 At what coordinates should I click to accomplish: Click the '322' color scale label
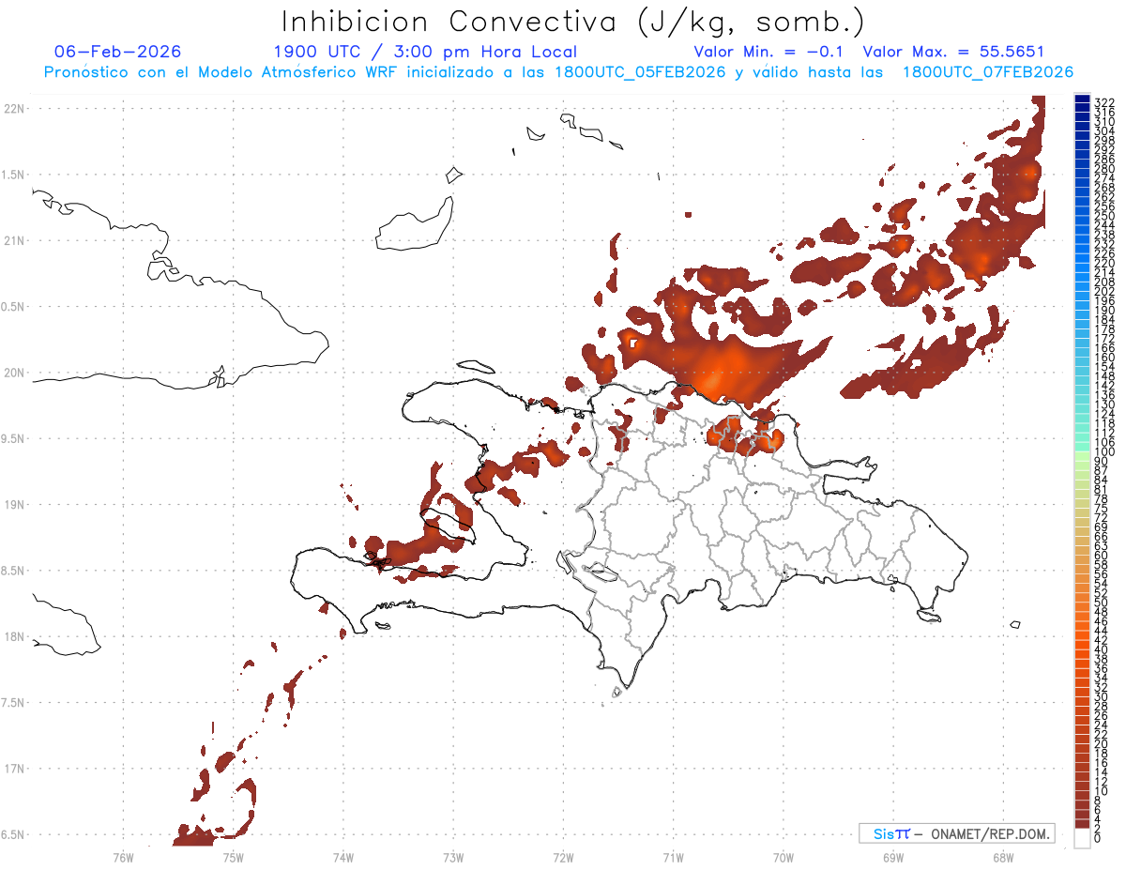point(1104,101)
